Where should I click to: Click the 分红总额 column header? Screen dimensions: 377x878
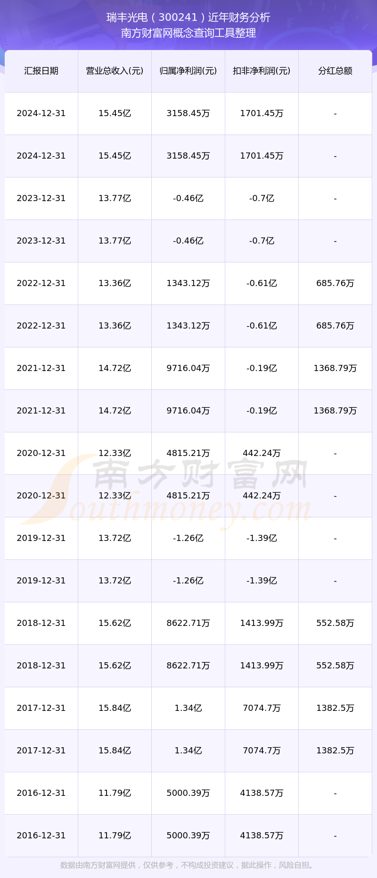335,71
